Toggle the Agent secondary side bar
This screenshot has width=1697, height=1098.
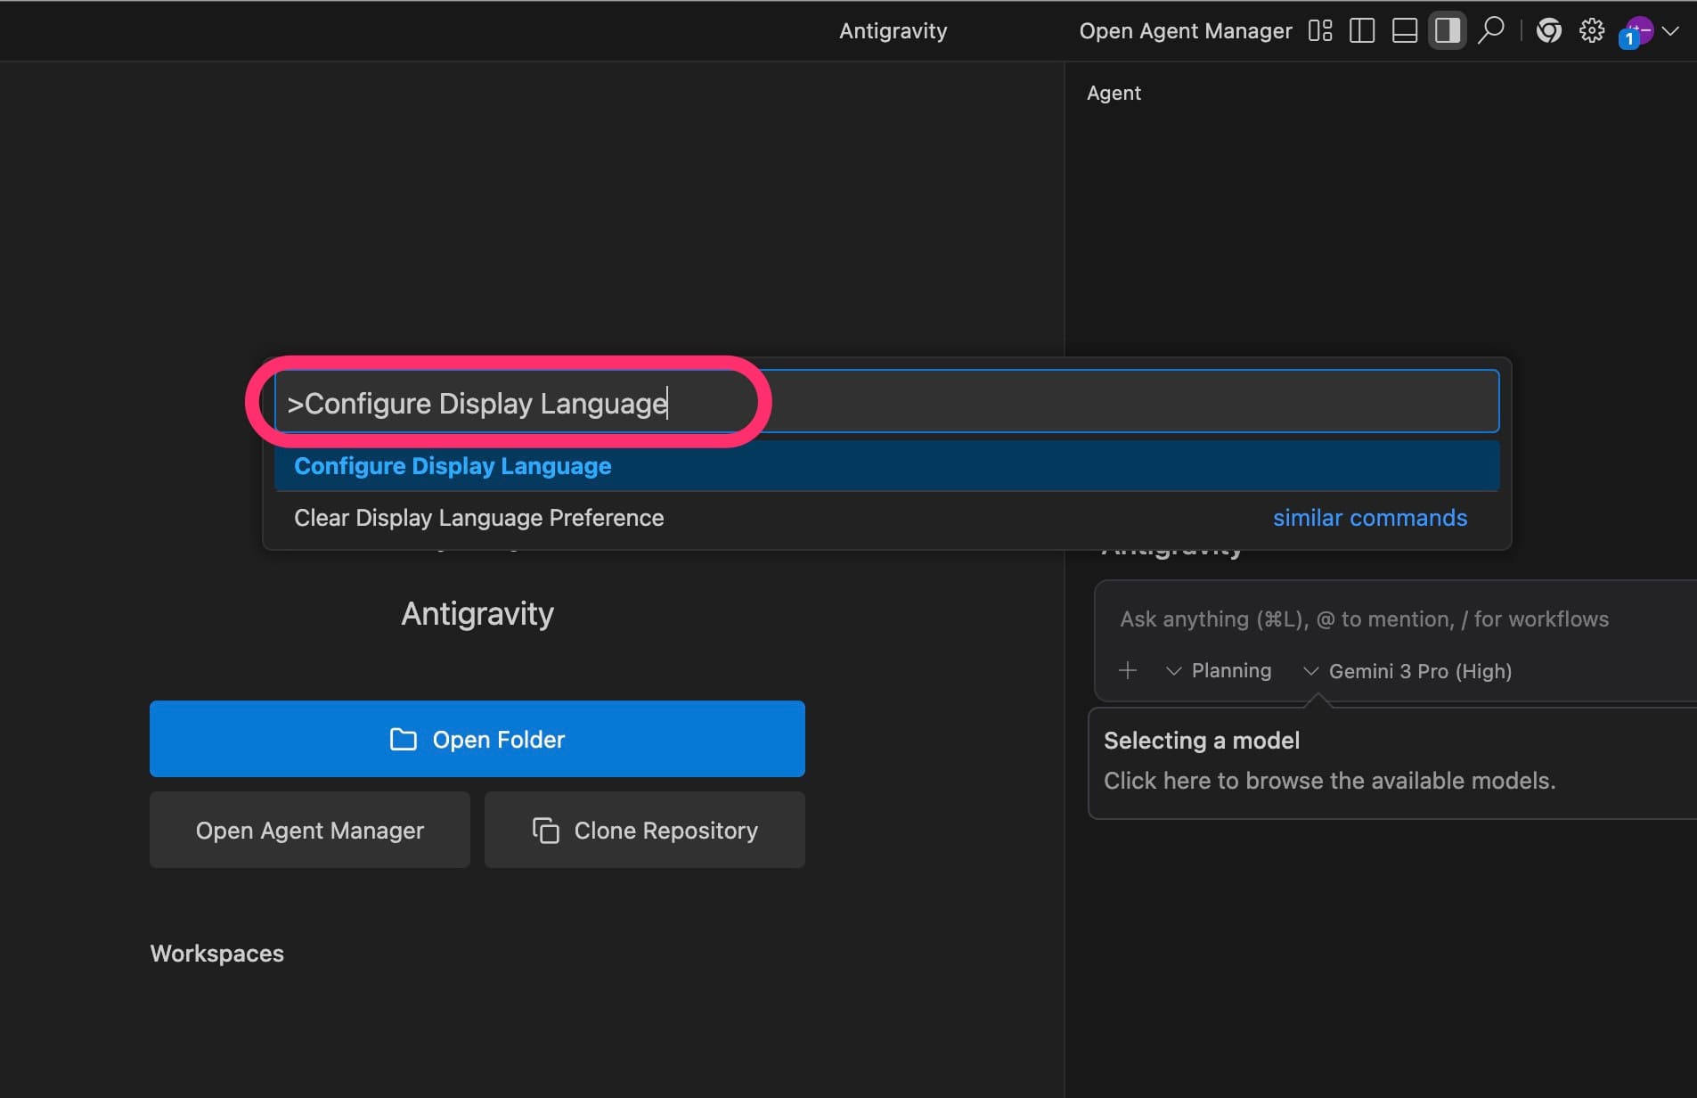click(x=1447, y=31)
